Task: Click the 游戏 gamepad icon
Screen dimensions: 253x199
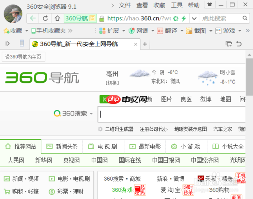Action: (x=218, y=31)
